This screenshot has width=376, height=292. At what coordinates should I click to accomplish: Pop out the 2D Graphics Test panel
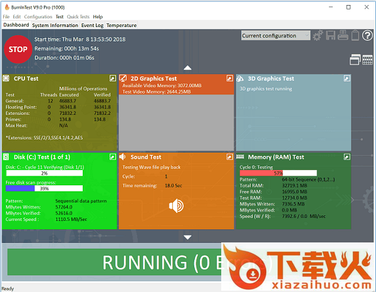click(229, 78)
